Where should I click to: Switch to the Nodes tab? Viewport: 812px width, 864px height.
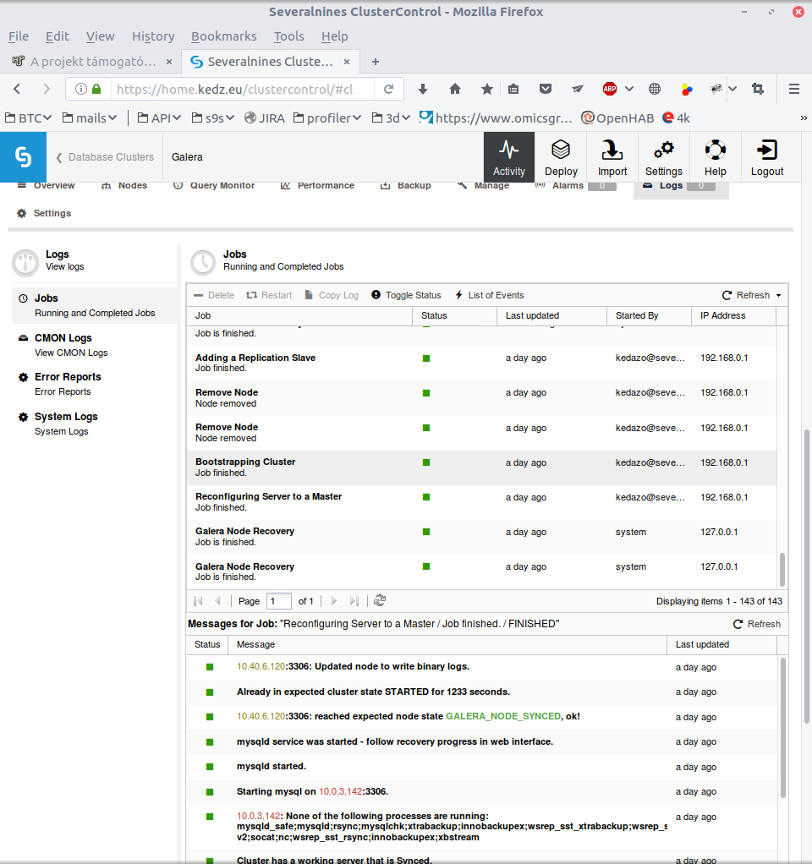124,186
